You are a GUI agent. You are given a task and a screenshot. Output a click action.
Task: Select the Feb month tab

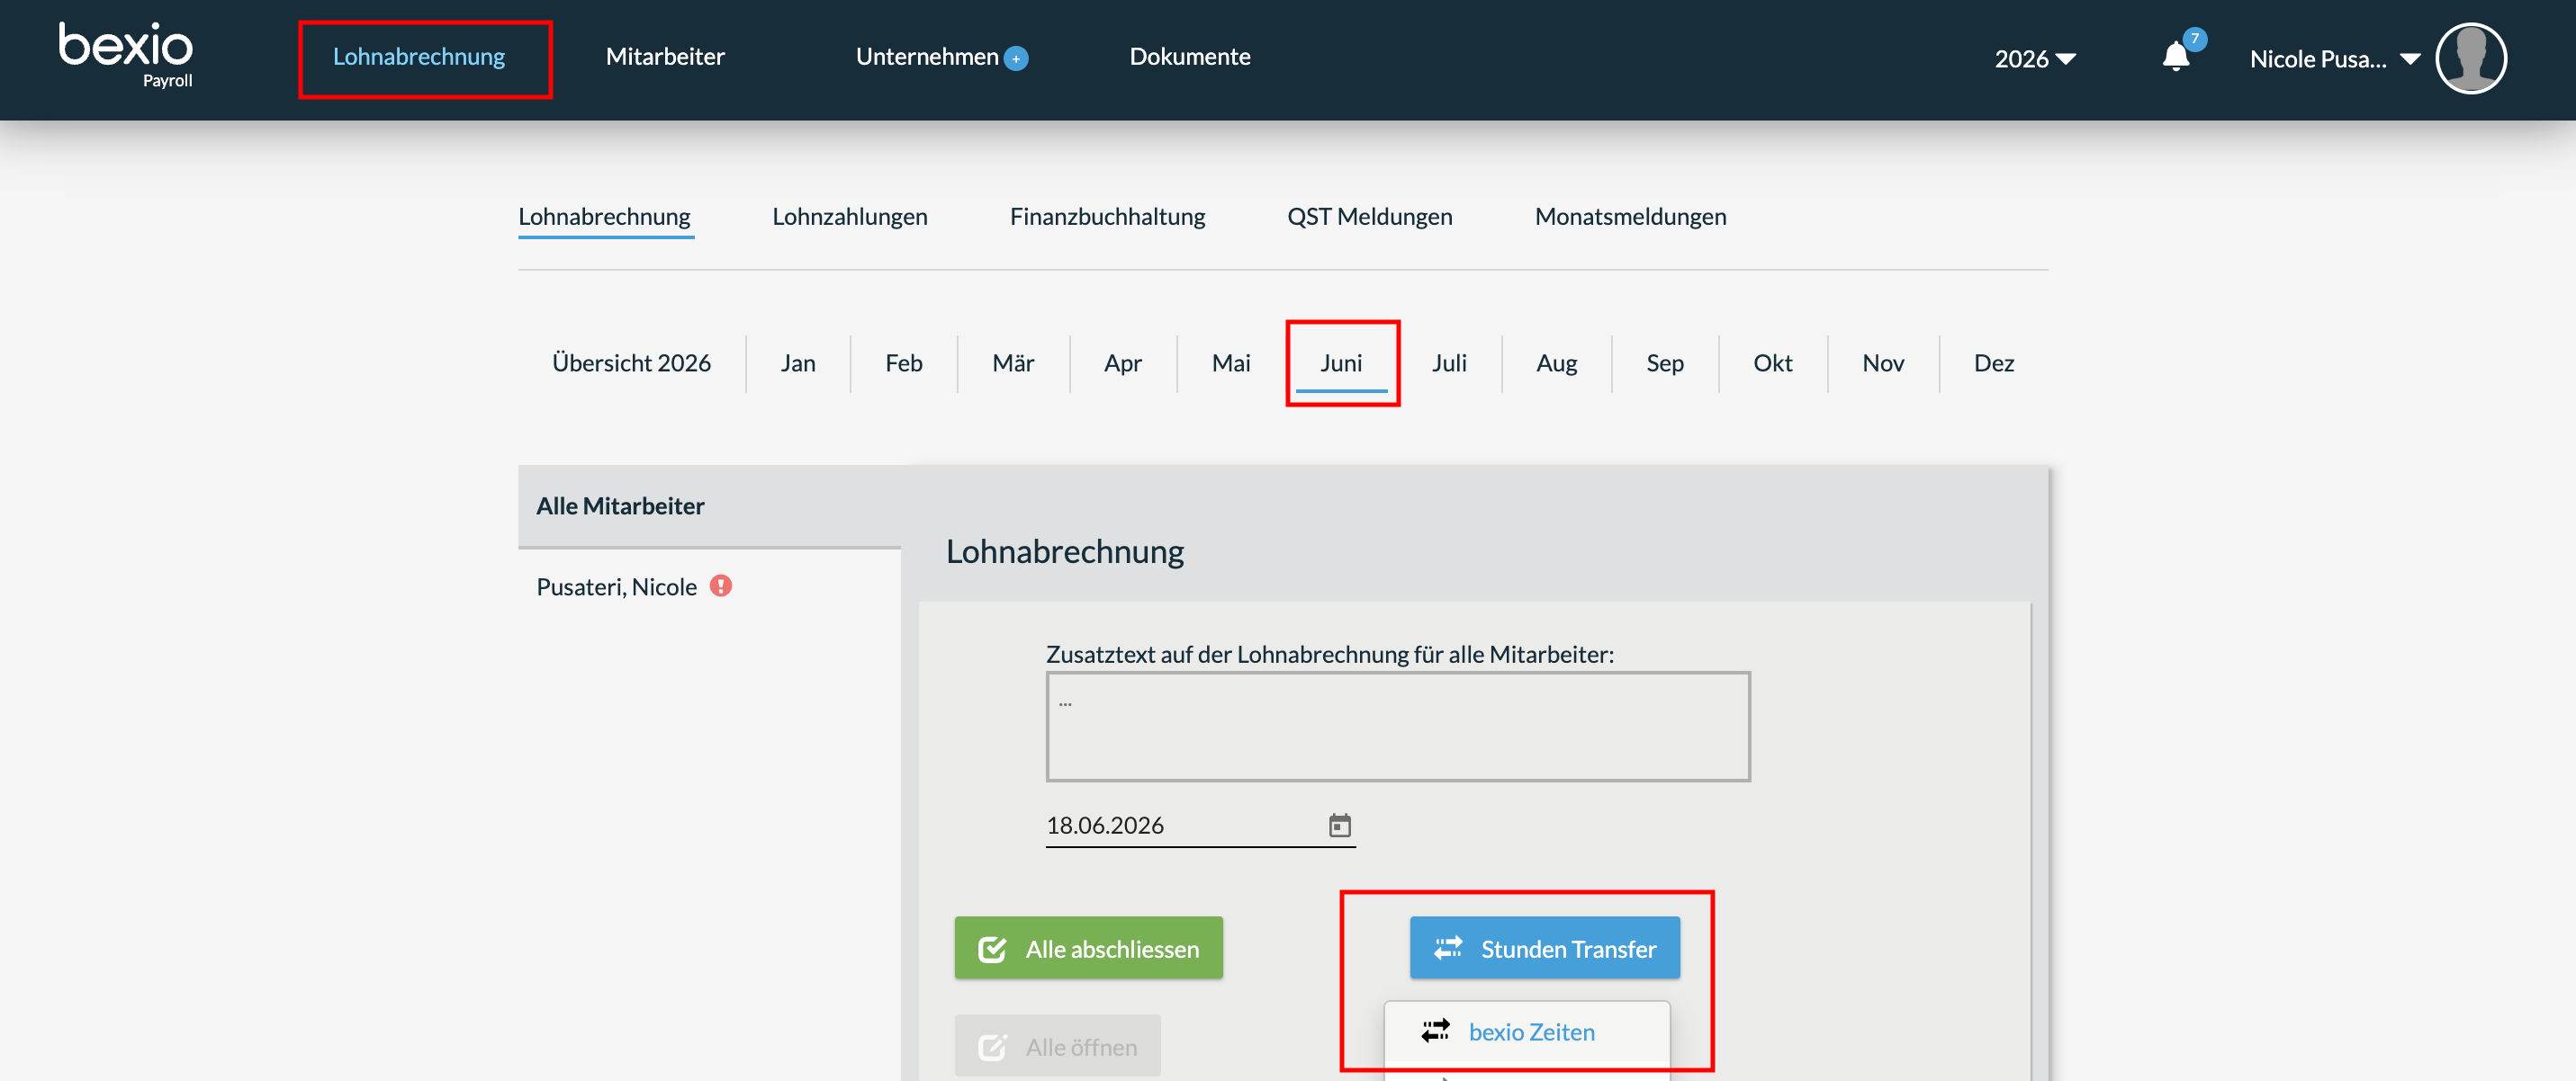point(903,362)
